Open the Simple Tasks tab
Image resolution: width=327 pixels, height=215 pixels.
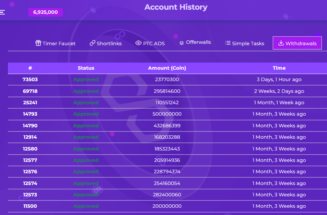pyautogui.click(x=244, y=43)
